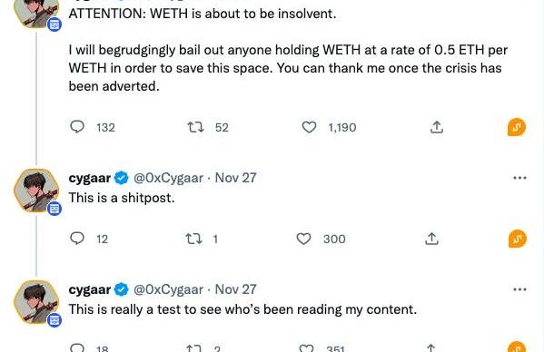Like the tweet with 300 likes
This screenshot has width=544, height=352.
[x=303, y=240]
